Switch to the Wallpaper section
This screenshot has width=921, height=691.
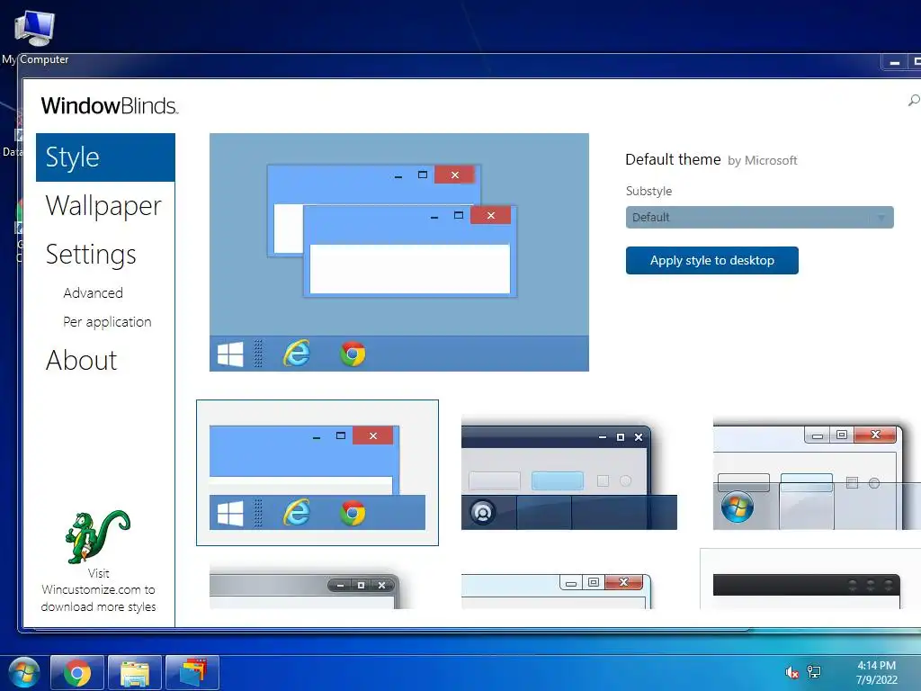click(x=103, y=206)
